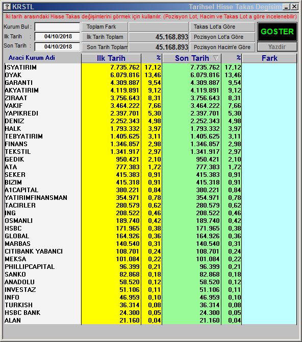Select the VAKIF row

(150, 106)
